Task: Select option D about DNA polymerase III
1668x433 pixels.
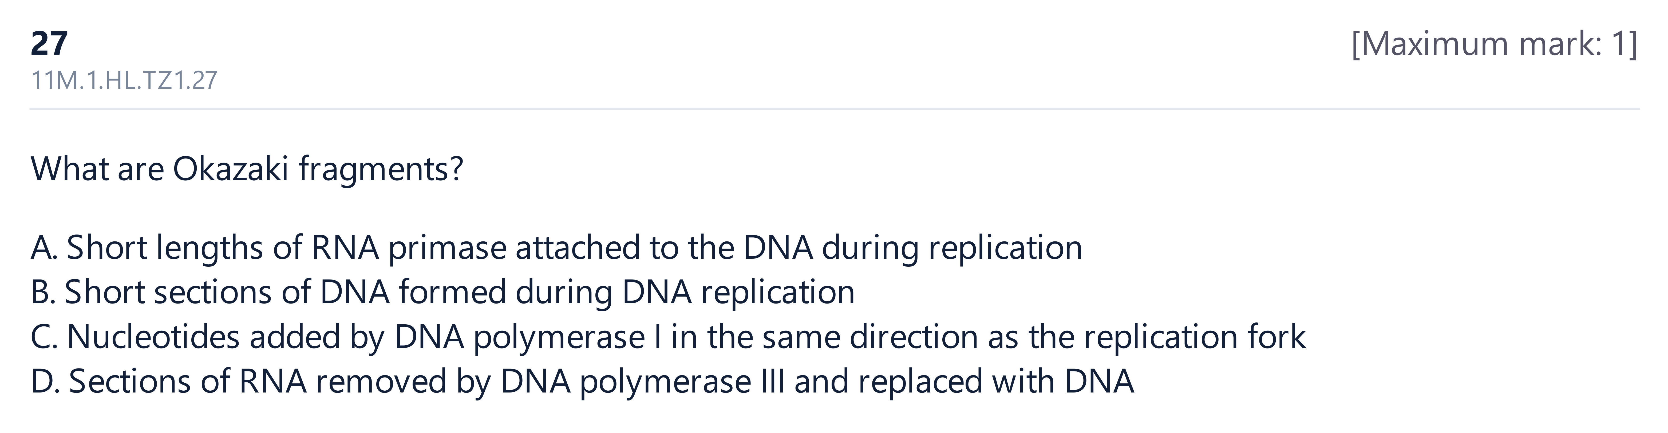Action: [x=582, y=382]
